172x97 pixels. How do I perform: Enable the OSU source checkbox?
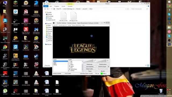tap(69, 68)
